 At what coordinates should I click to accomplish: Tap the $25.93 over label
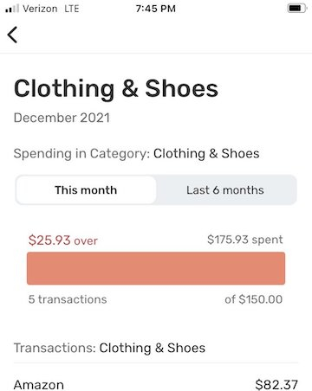click(x=63, y=240)
